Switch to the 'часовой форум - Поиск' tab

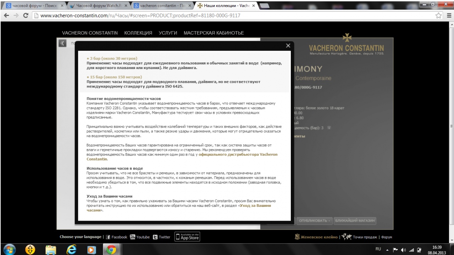(x=33, y=5)
